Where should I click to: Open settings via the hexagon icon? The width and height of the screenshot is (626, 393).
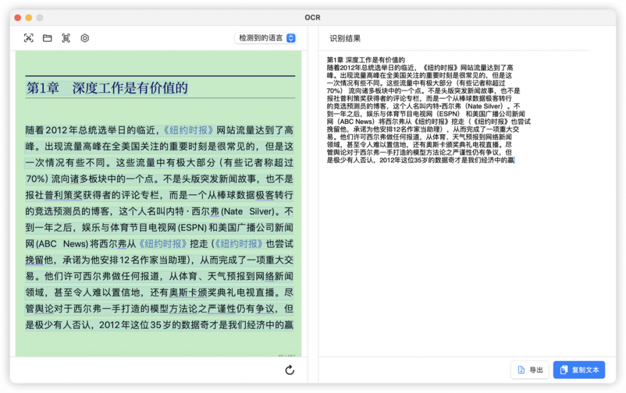coord(85,38)
